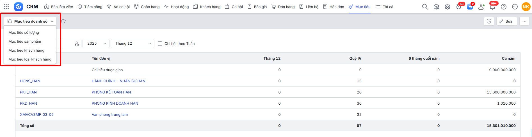Screen dimensions: 532x137
Task: Choose Mục tiêu loại khách hàng option
Action: (30, 59)
